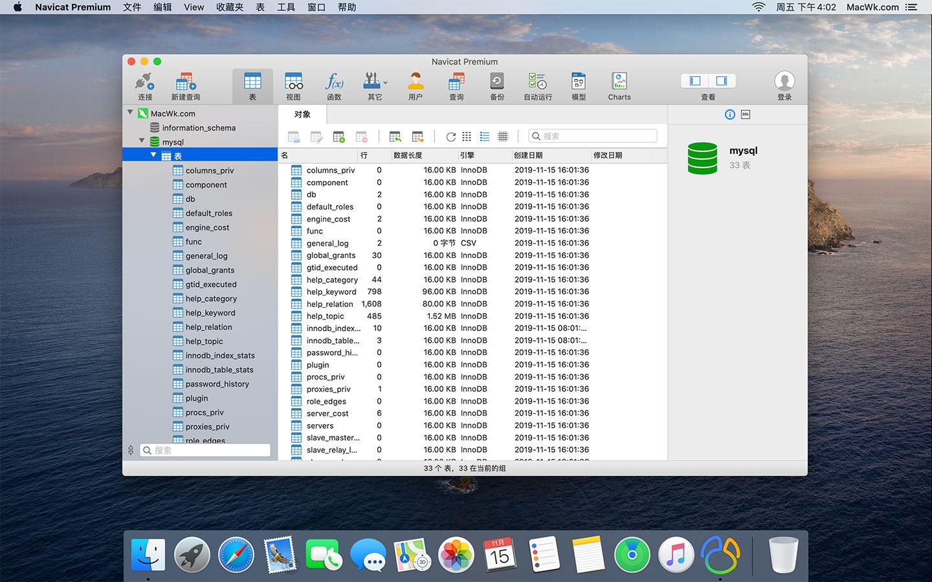The image size is (932, 582).
Task: Click the Open Table icon in object toolbar
Action: click(294, 136)
